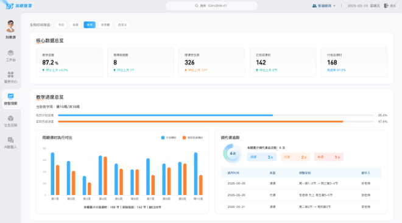Open the card showing value 8
The image size is (402, 223).
(x=141, y=62)
